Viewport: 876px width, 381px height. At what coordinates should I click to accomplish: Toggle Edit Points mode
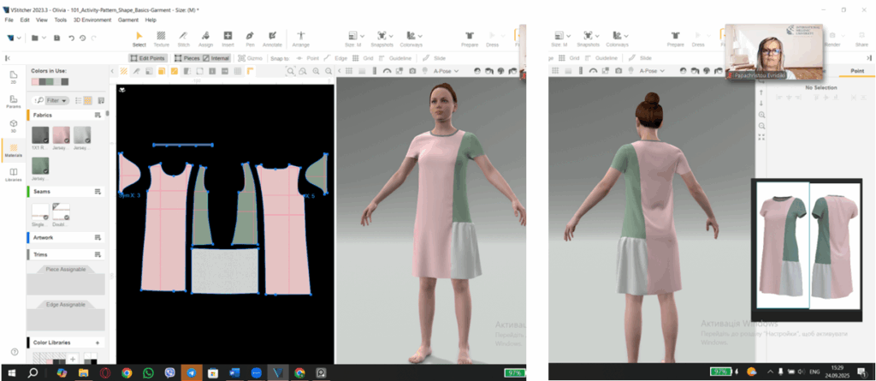(148, 58)
